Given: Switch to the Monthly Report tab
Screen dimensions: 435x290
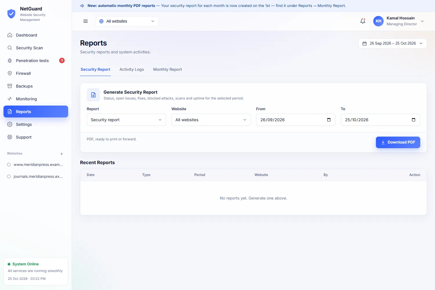Looking at the screenshot, I should coord(168,70).
